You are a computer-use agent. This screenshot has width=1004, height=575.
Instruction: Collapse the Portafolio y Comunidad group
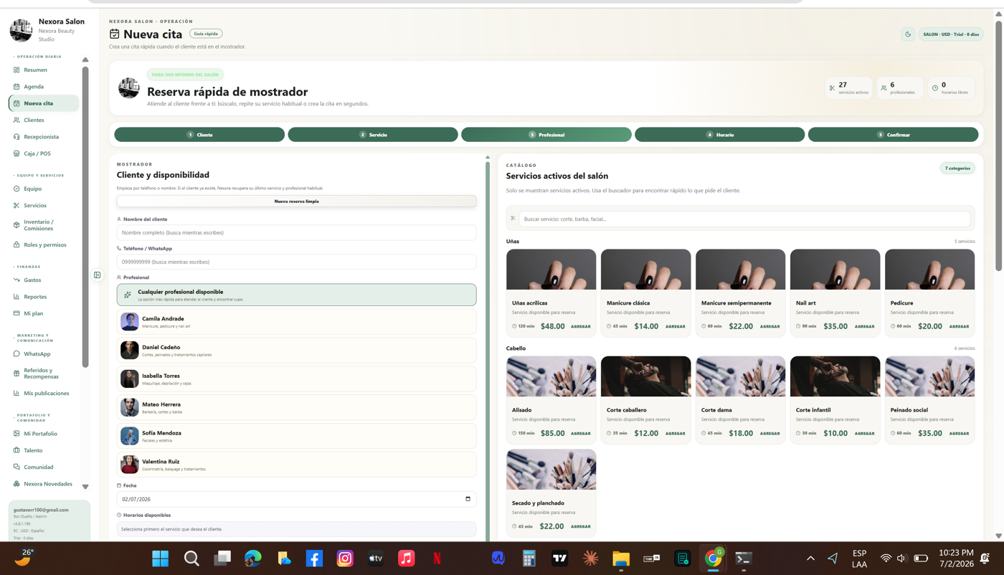(x=33, y=417)
